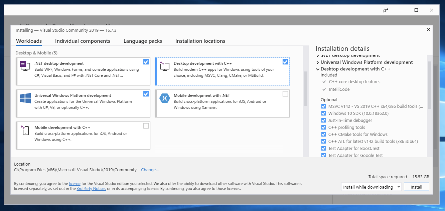Viewport: 445px width, 211px height.
Task: Uncheck the Universal Windows Platform development workload
Action: click(x=146, y=94)
